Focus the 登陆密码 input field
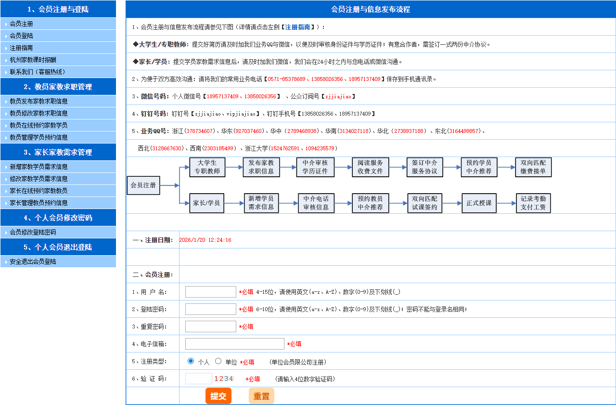This screenshot has width=616, height=405. 210,309
